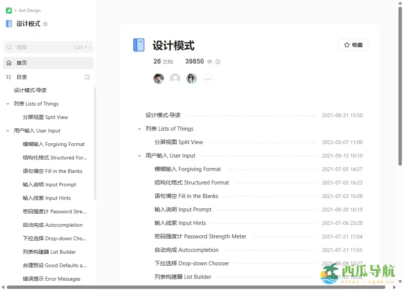Click the ellipsis avatar icon to show more collaborators

point(208,79)
